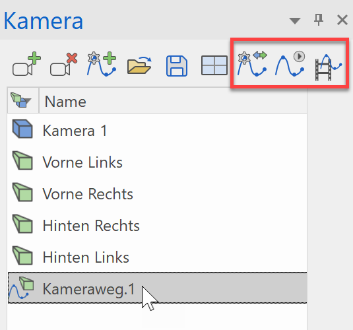Select the Kameraweg.1 path entry
The width and height of the screenshot is (353, 330).
(x=157, y=288)
